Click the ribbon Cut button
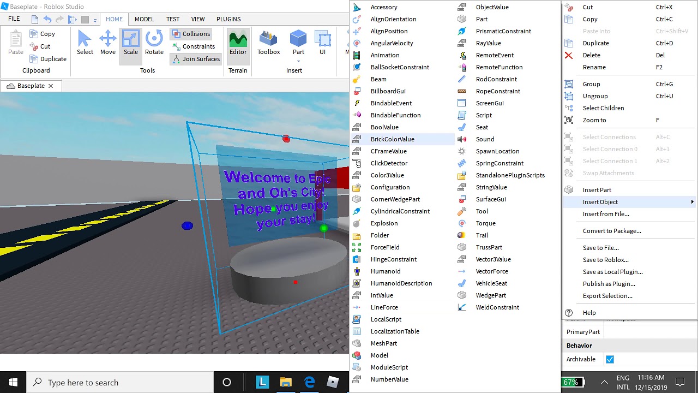This screenshot has height=393, width=698. tap(40, 46)
